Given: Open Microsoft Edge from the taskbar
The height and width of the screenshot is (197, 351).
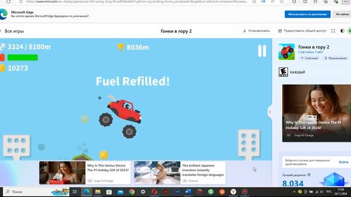Looking at the screenshot, I should coord(87,192).
